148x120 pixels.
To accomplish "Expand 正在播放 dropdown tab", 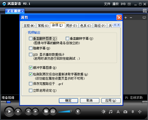I will click(x=15, y=11).
